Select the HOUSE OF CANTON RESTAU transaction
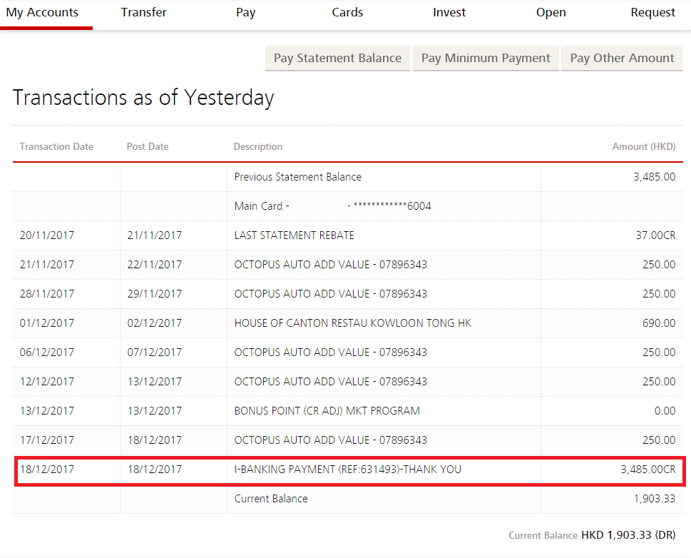 pyautogui.click(x=352, y=323)
